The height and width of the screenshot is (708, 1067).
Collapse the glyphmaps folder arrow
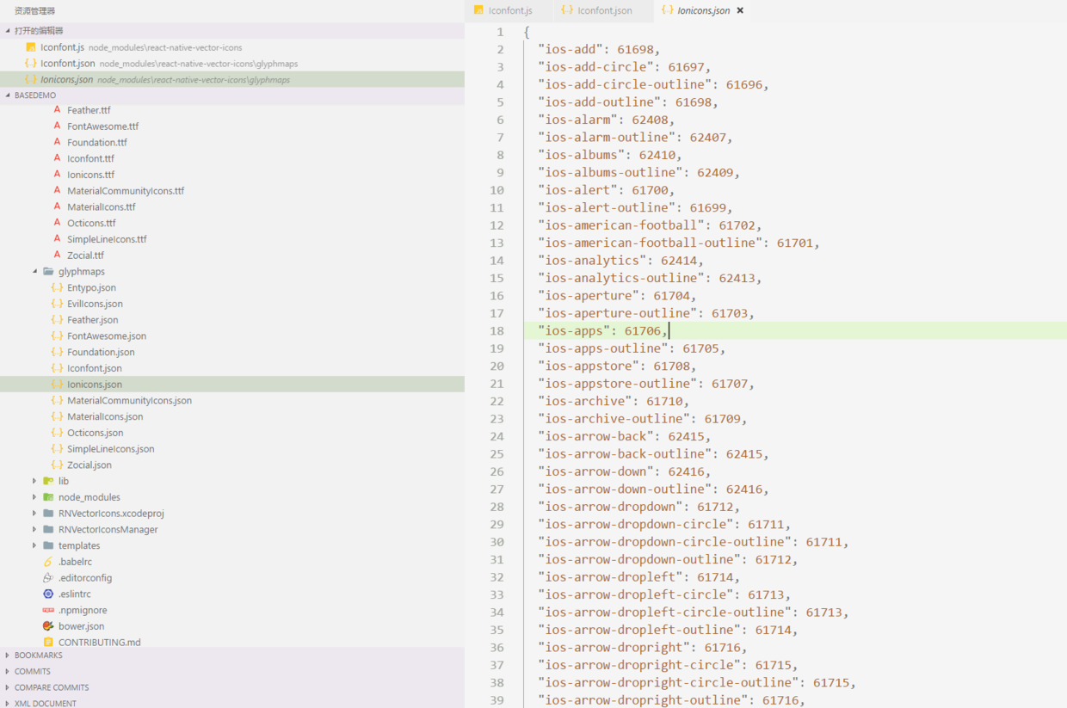(35, 272)
